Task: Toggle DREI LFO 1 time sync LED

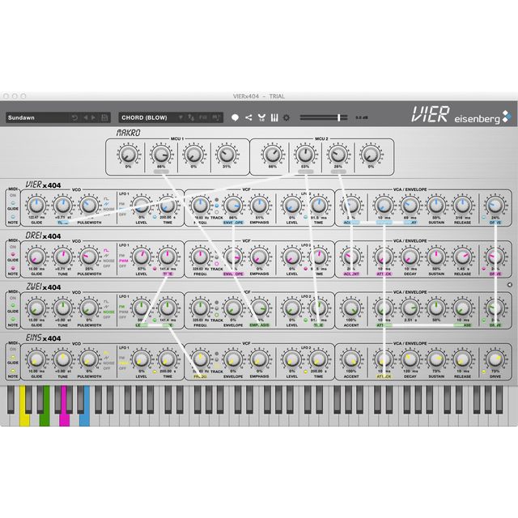Action: click(x=155, y=269)
